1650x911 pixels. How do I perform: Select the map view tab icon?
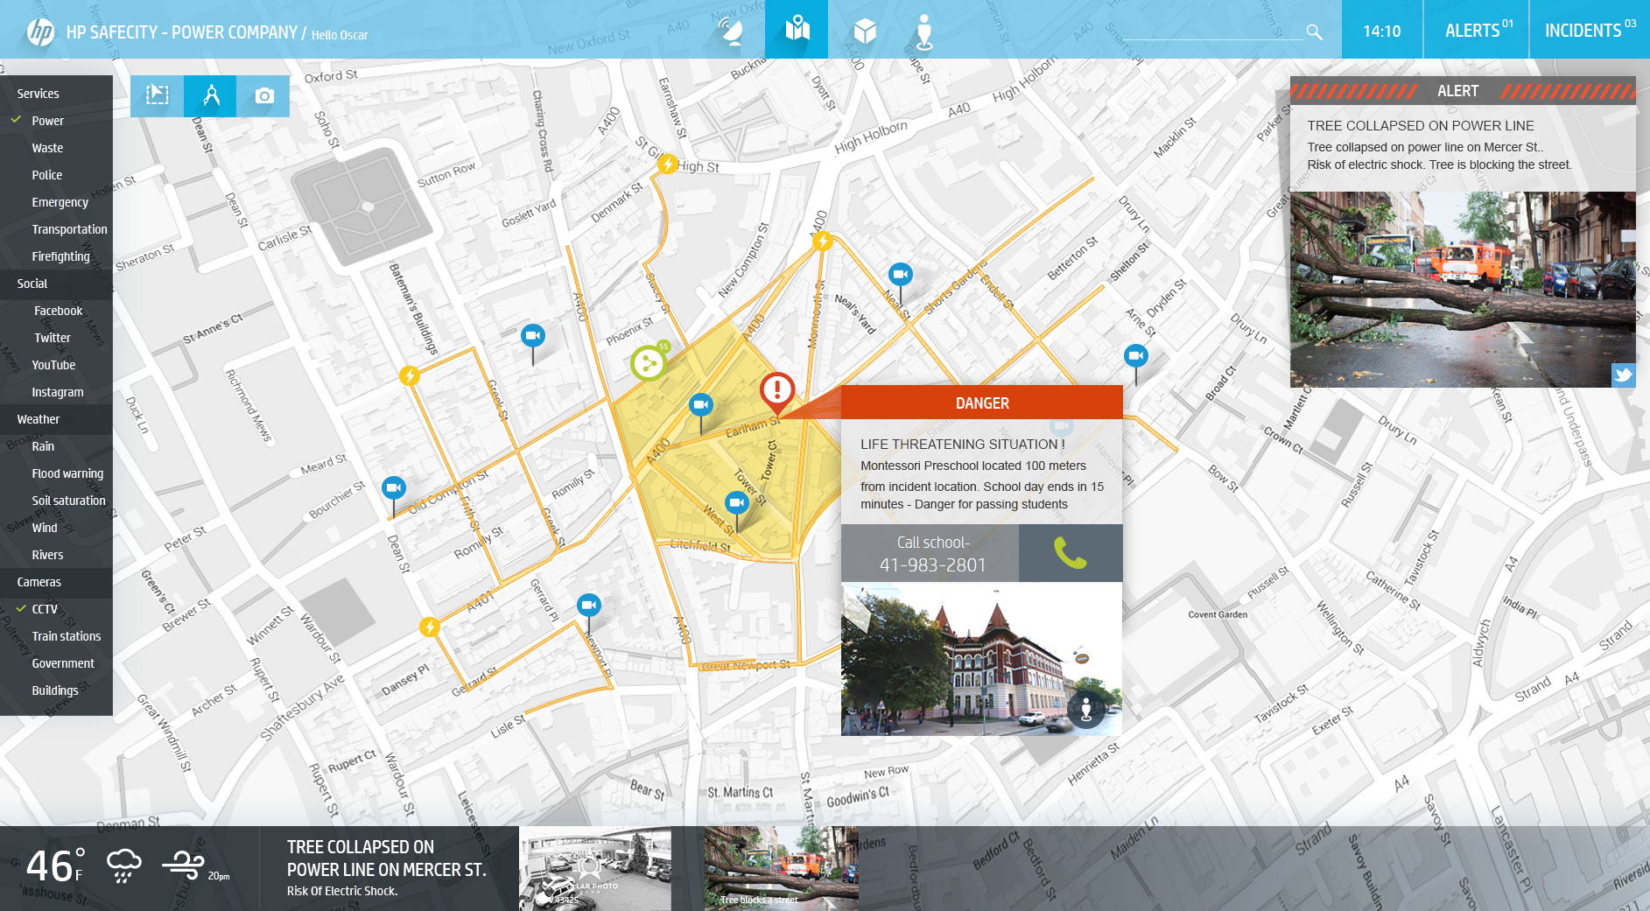(x=797, y=29)
